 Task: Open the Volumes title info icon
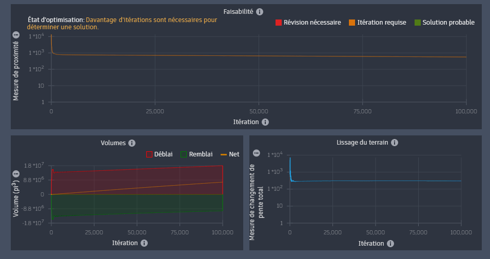pyautogui.click(x=132, y=143)
